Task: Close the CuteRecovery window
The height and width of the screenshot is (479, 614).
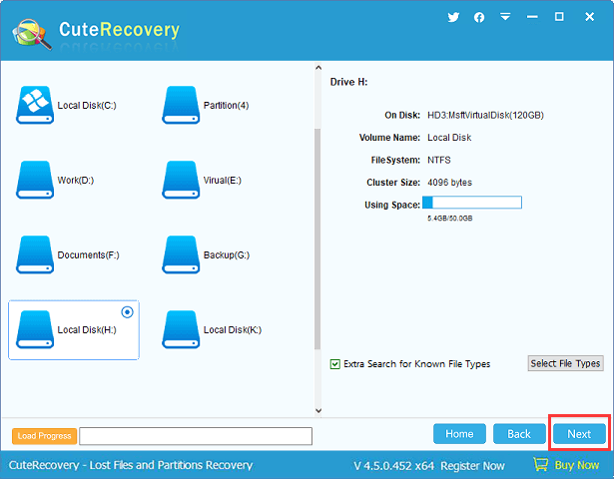Action: coord(589,16)
